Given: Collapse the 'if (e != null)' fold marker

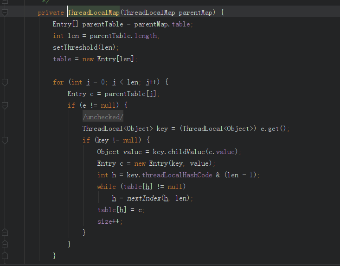Looking at the screenshot, I should (5, 105).
